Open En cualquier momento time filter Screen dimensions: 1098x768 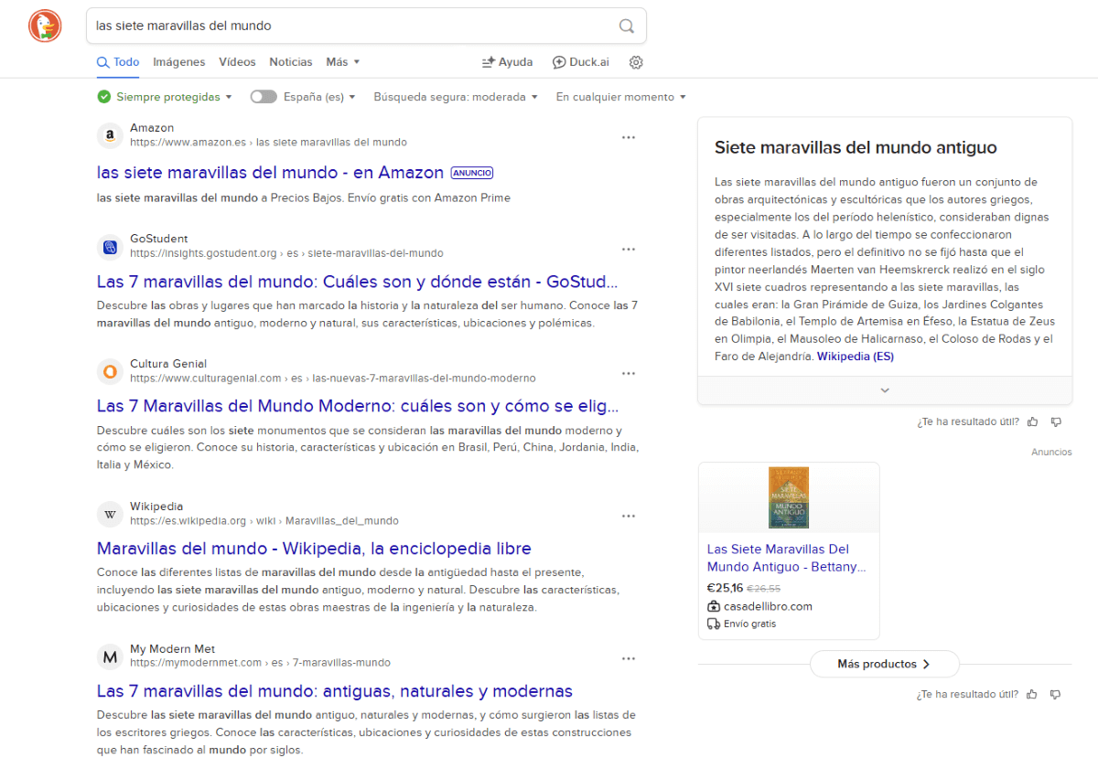(621, 97)
